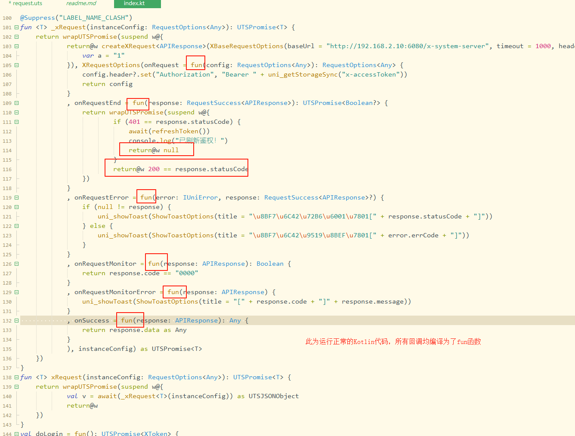
Task: Click the doLogin variable name
Action: click(x=49, y=433)
